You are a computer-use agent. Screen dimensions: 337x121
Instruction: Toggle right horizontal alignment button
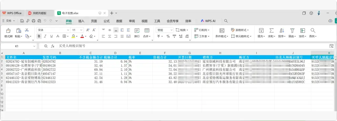point(116,36)
